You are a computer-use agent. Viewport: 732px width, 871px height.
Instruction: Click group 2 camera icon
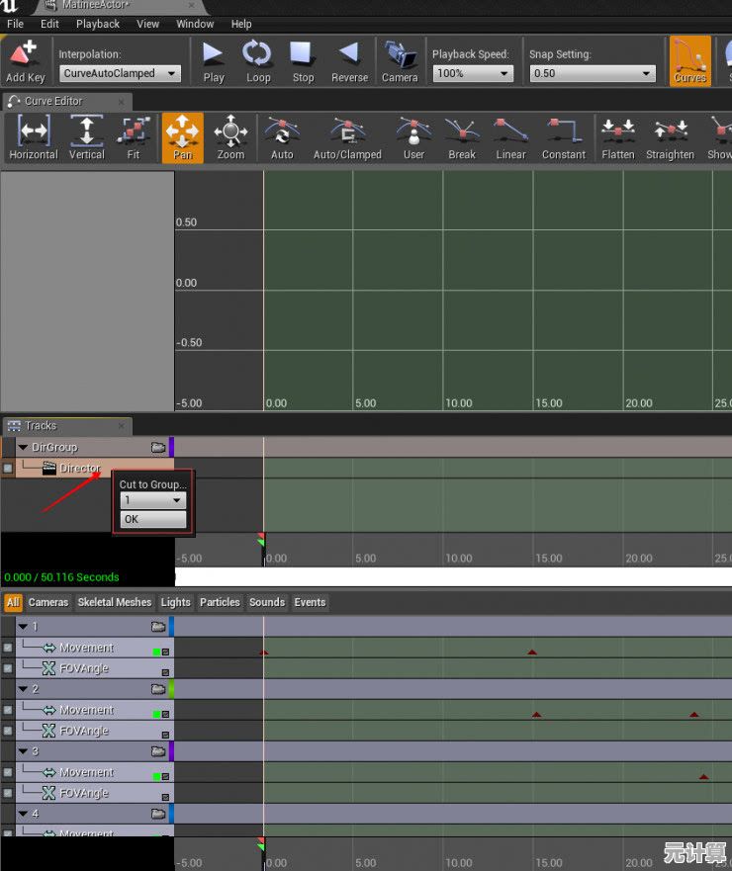(x=158, y=689)
